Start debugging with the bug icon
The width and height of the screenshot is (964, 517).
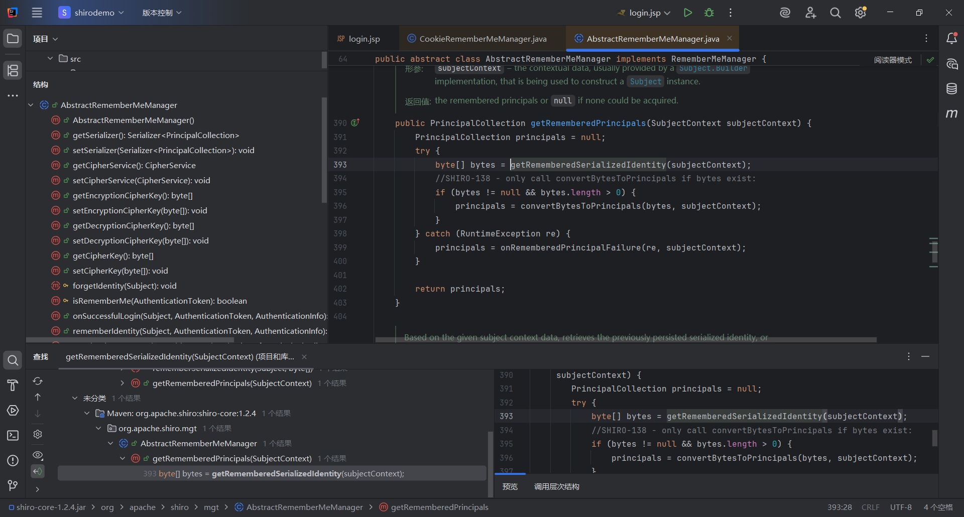click(709, 13)
